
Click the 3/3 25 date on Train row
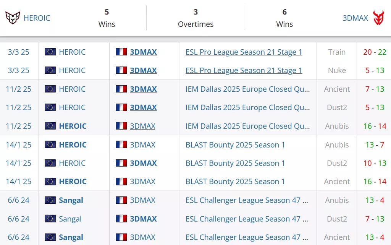click(x=18, y=52)
